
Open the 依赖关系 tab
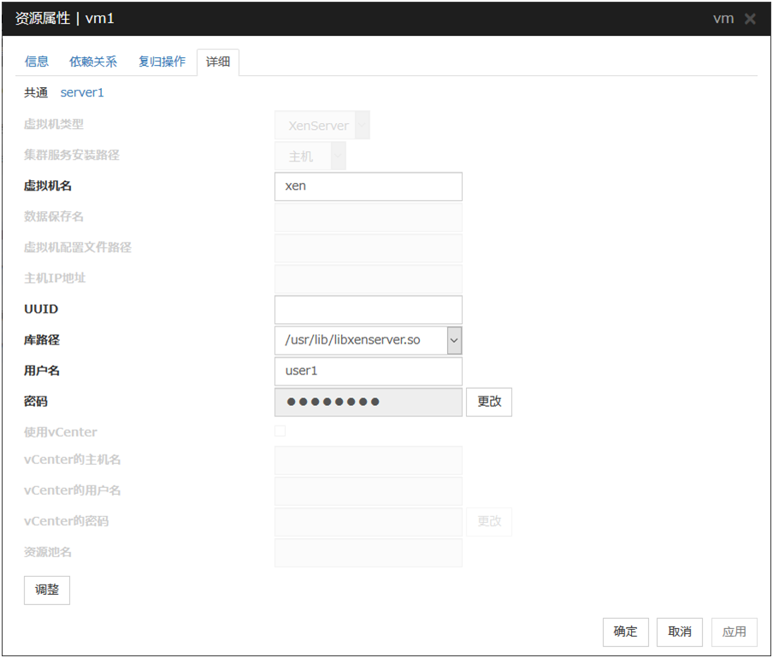[x=93, y=62]
